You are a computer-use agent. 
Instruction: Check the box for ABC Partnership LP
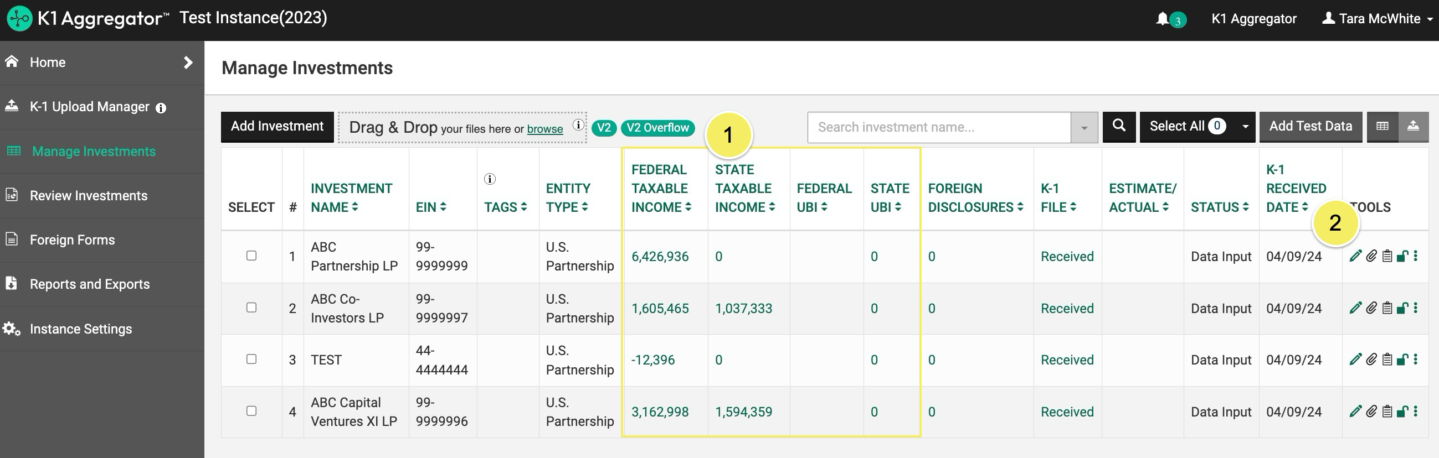click(251, 256)
